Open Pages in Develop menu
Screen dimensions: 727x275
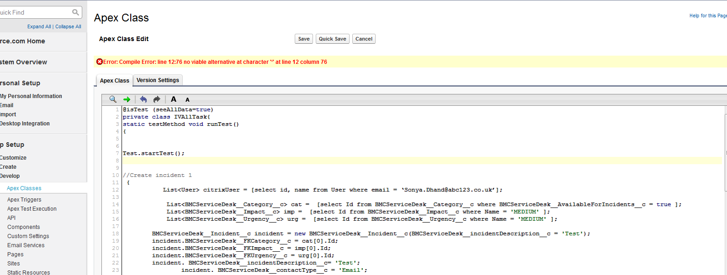coord(16,254)
